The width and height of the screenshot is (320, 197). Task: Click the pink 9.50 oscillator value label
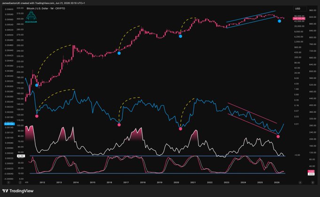pos(311,171)
